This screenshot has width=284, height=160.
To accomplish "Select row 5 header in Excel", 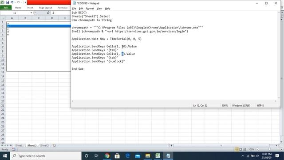I will 3,39.
